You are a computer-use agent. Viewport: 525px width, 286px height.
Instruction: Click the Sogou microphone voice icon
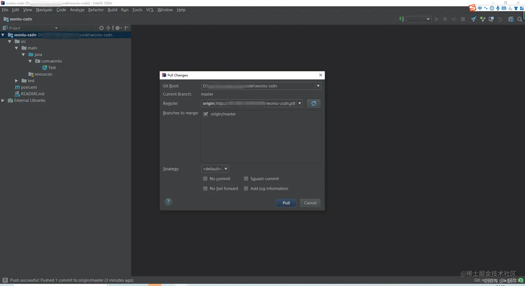pos(498,8)
